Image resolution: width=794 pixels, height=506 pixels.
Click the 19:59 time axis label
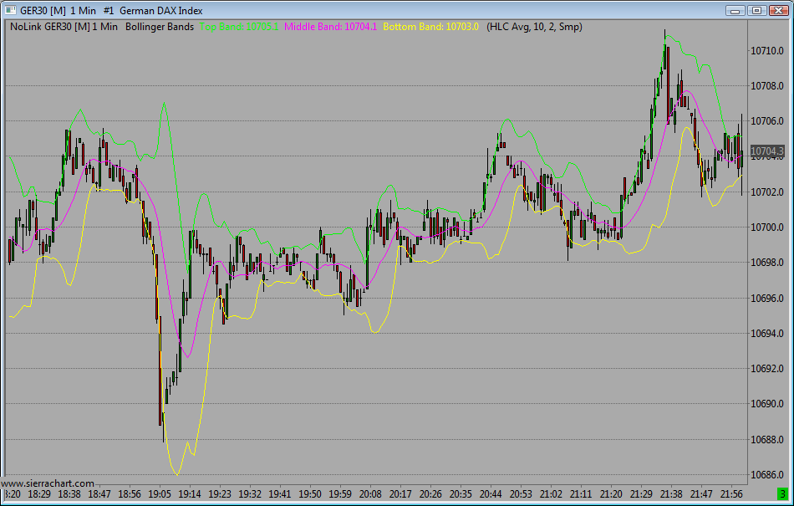point(340,493)
